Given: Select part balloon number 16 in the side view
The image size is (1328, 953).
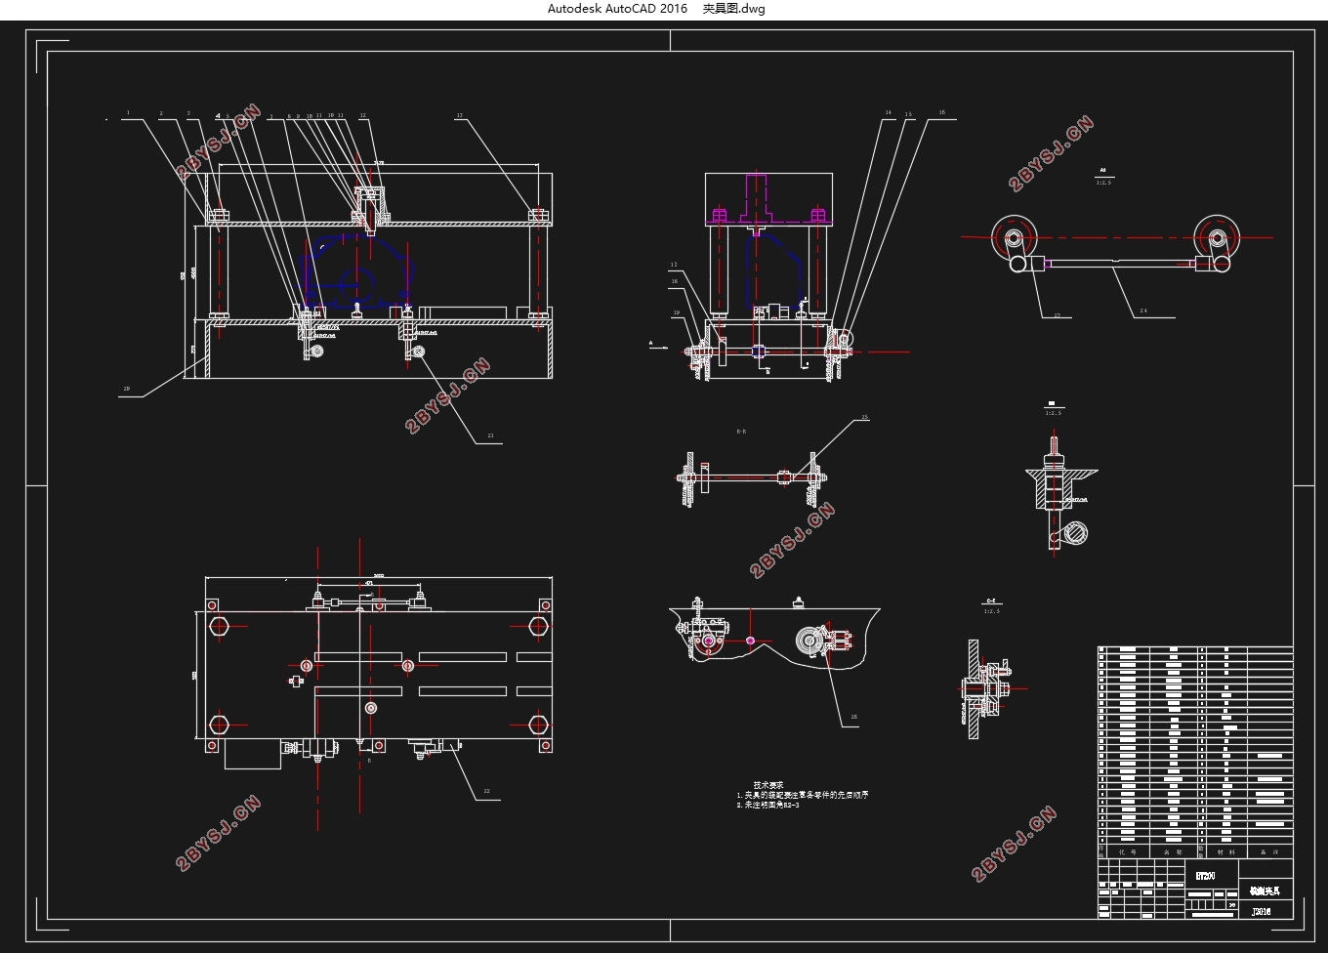Looking at the screenshot, I should (942, 113).
